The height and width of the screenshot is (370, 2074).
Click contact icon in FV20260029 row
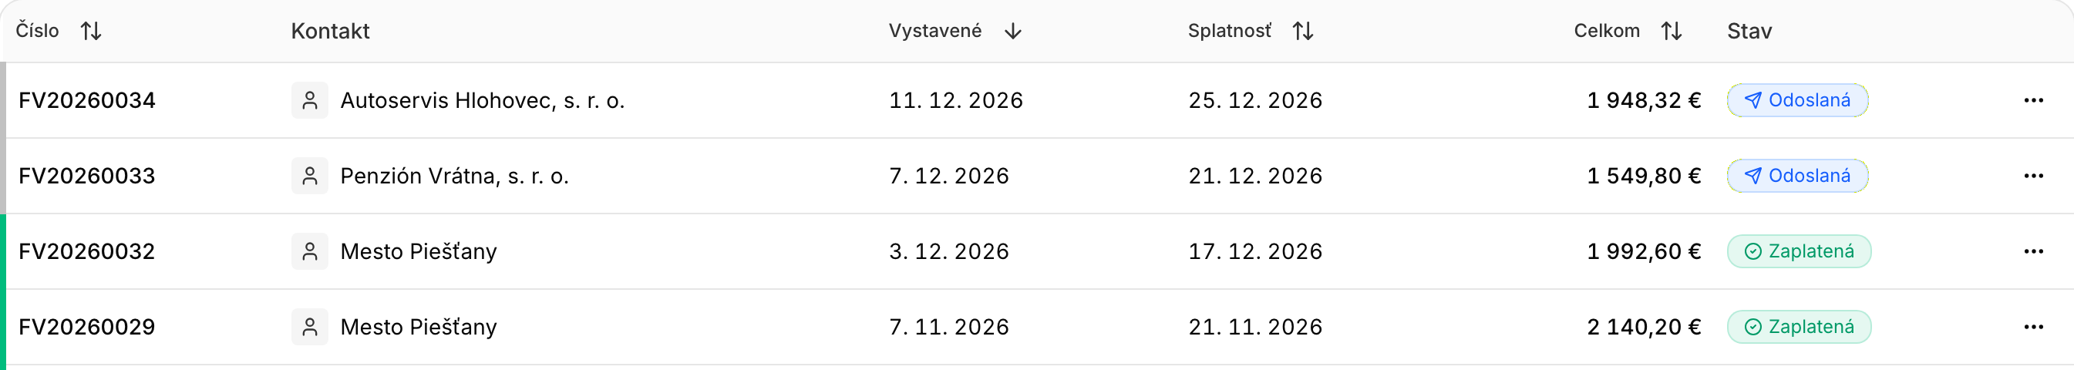[310, 328]
